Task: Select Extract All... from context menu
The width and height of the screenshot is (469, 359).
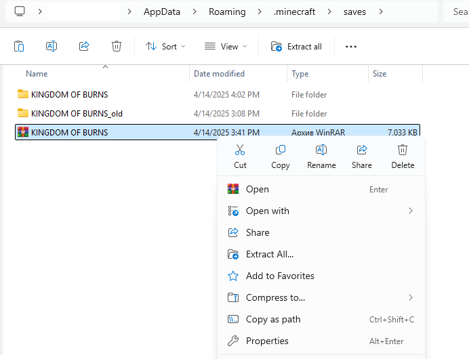Action: coord(270,254)
